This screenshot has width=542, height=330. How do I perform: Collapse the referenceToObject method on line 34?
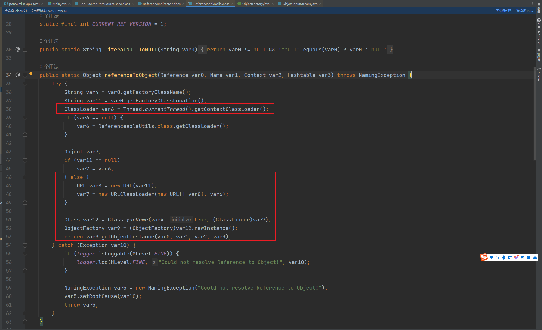point(25,75)
